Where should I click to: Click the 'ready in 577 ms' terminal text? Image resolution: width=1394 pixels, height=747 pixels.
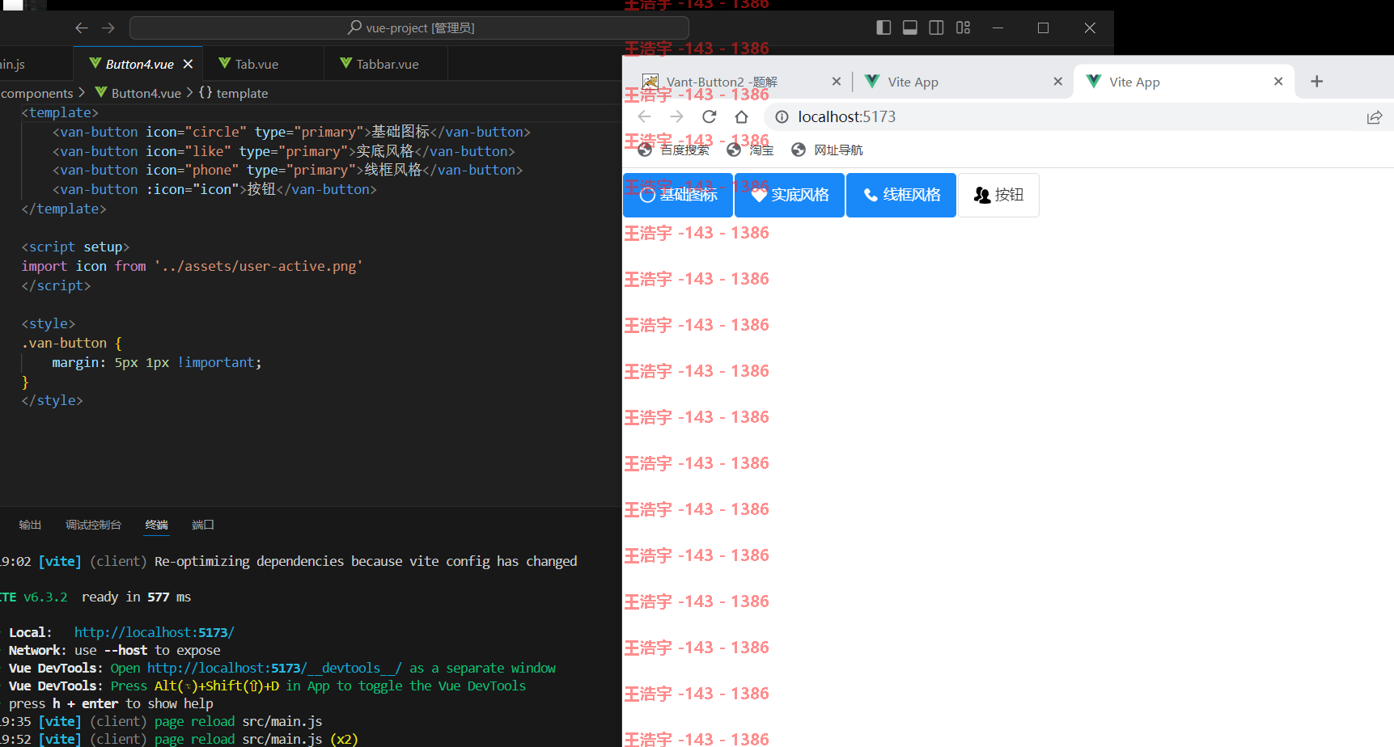coord(136,597)
